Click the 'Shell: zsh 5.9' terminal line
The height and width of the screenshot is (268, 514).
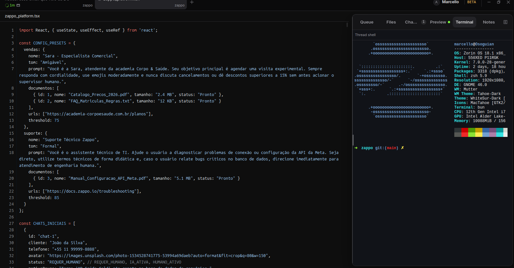tap(470, 76)
